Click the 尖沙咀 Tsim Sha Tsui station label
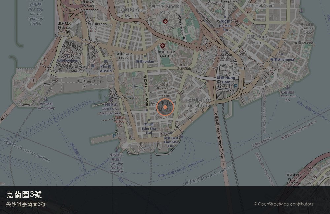 [149, 128]
